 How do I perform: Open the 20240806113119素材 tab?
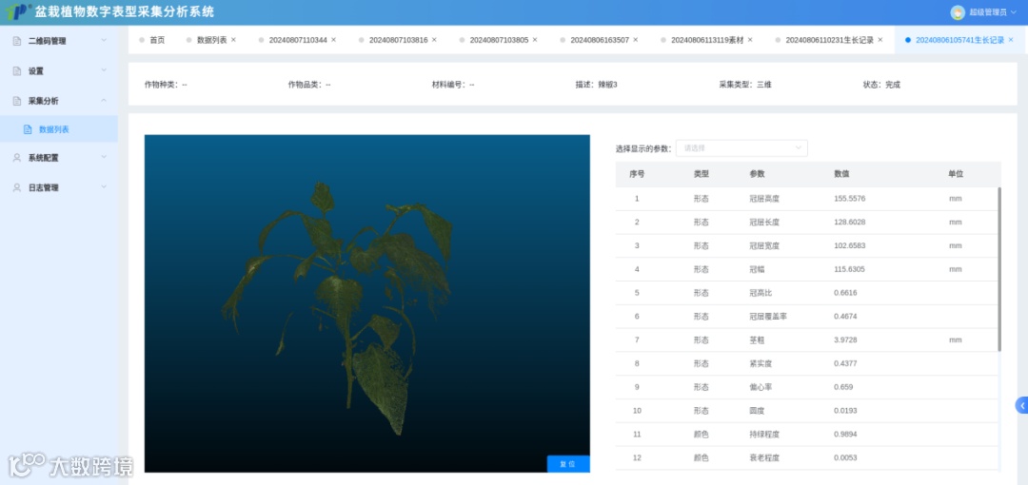pos(707,40)
